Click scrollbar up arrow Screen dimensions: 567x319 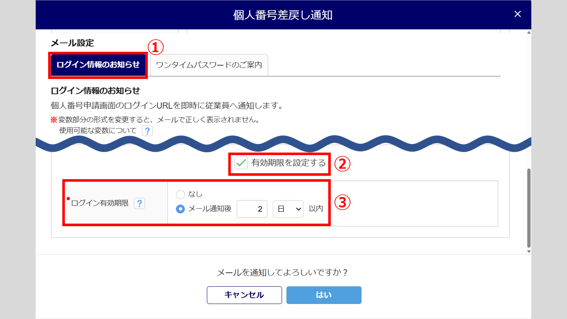[x=529, y=33]
